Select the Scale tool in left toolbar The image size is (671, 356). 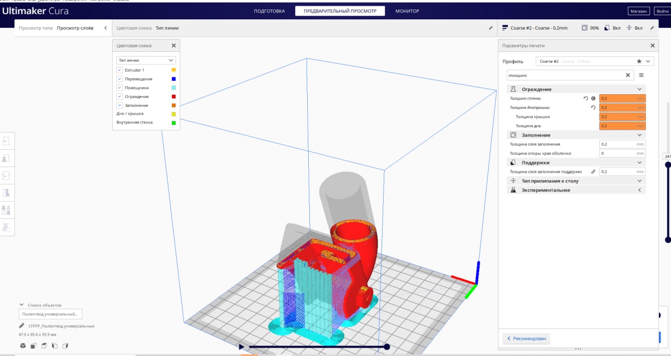click(7, 158)
